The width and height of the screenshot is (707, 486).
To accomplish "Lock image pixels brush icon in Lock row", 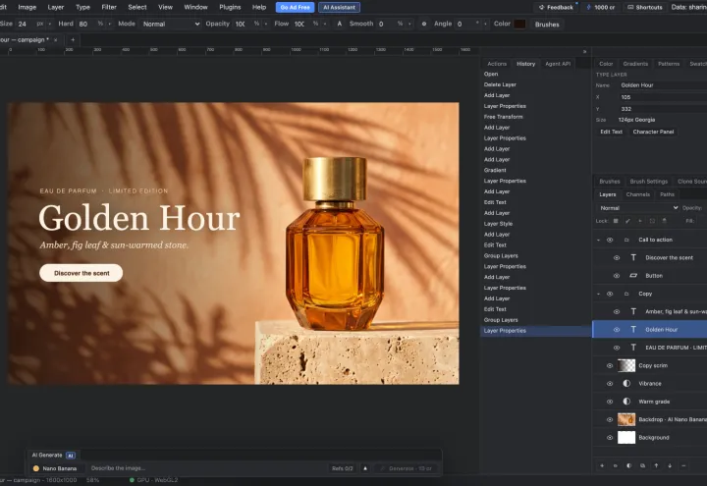I will tap(627, 221).
